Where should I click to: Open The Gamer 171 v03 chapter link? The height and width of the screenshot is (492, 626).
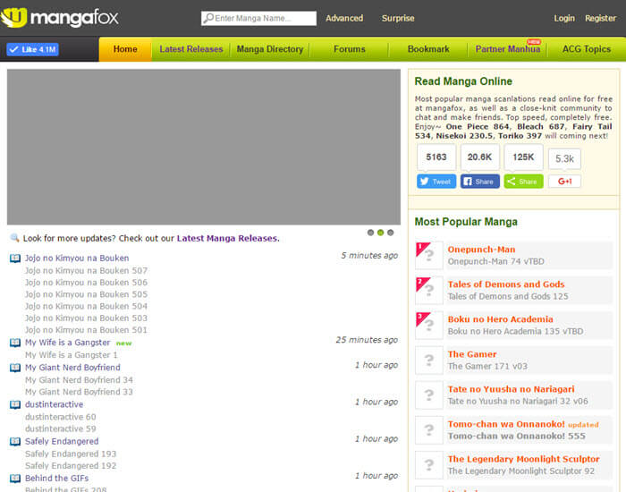point(487,366)
